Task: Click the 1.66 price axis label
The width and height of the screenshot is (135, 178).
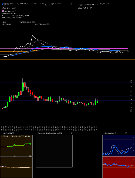Action: [131, 100]
